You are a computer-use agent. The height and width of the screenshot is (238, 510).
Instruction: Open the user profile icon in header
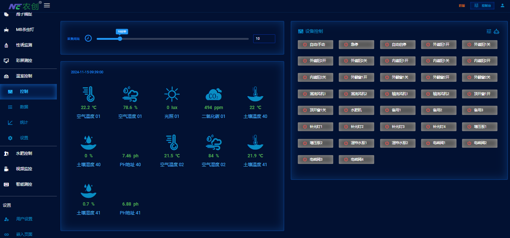point(502,6)
